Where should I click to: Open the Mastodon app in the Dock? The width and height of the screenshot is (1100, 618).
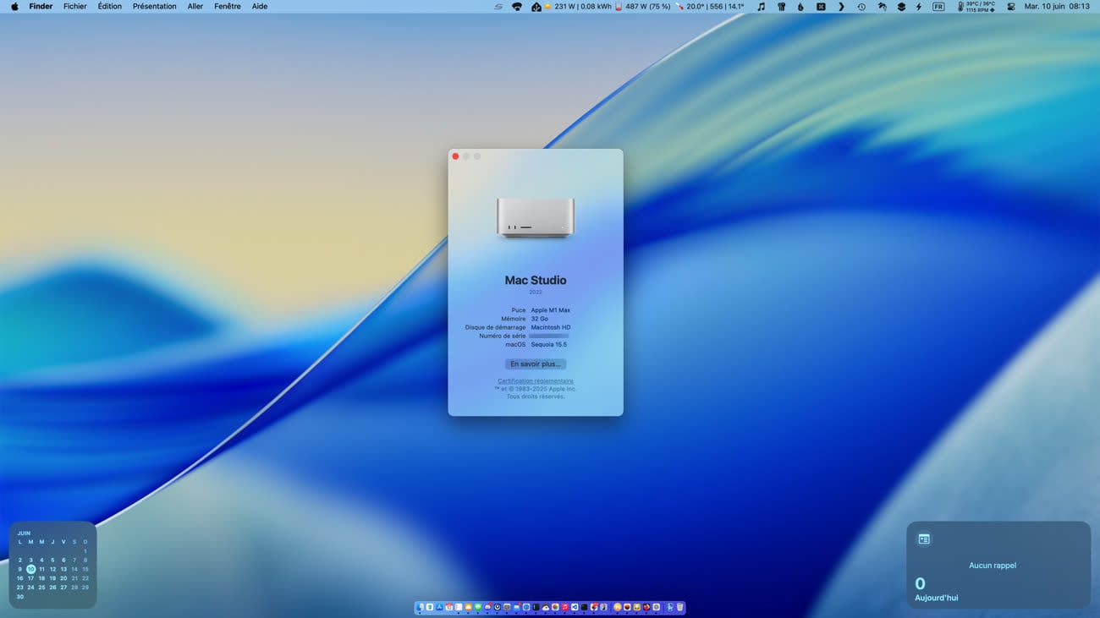coord(487,607)
